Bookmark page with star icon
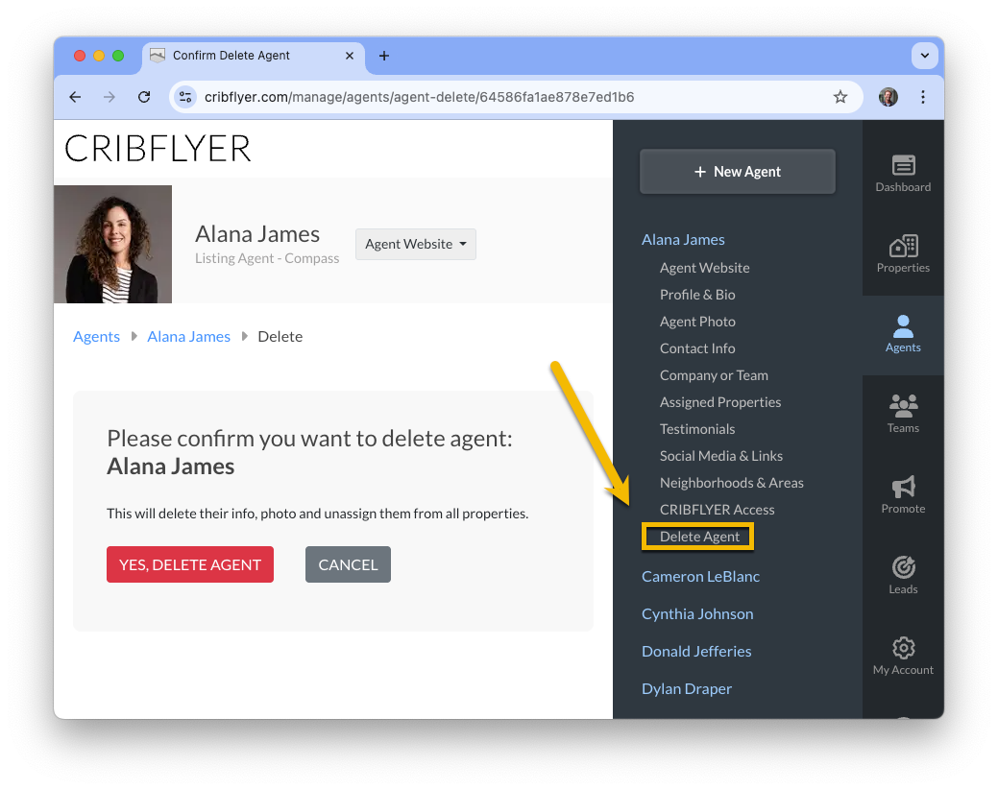This screenshot has height=790, width=998. coord(840,97)
